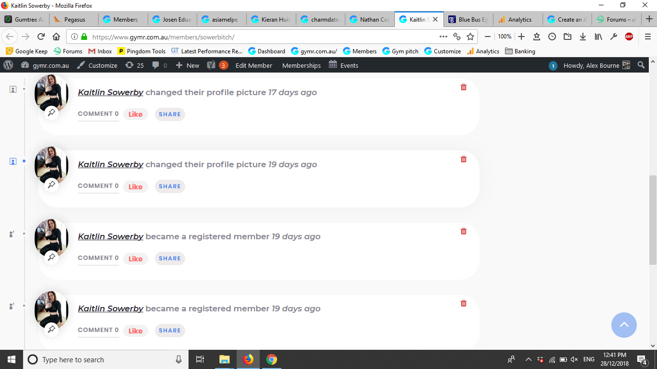This screenshot has width=657, height=369.
Task: Like the profile picture 17 days ago post
Action: tap(136, 114)
